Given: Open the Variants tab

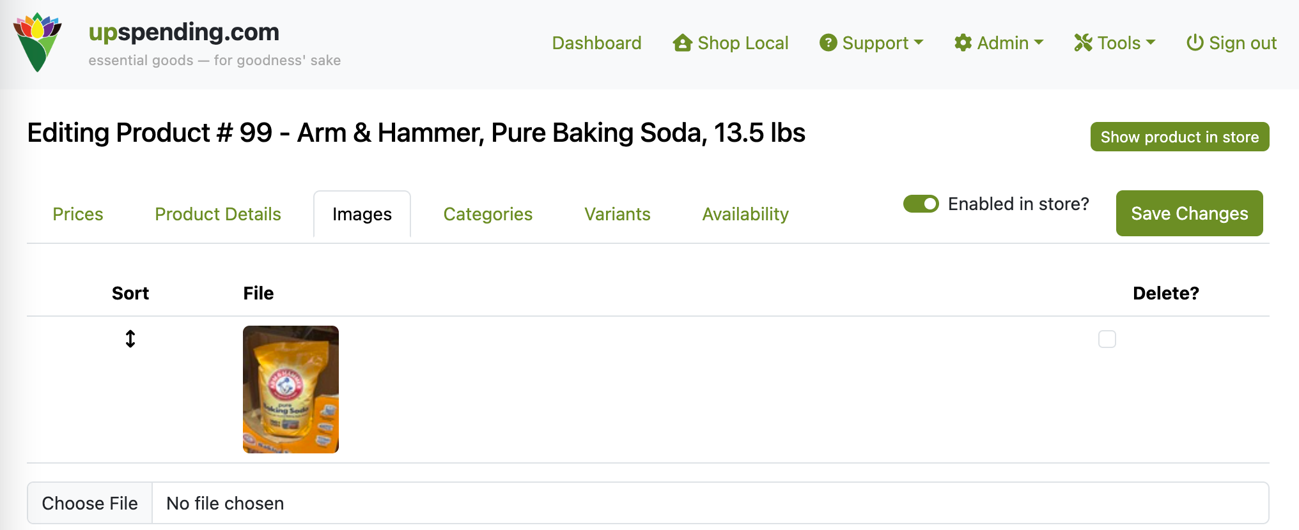Looking at the screenshot, I should [x=617, y=214].
